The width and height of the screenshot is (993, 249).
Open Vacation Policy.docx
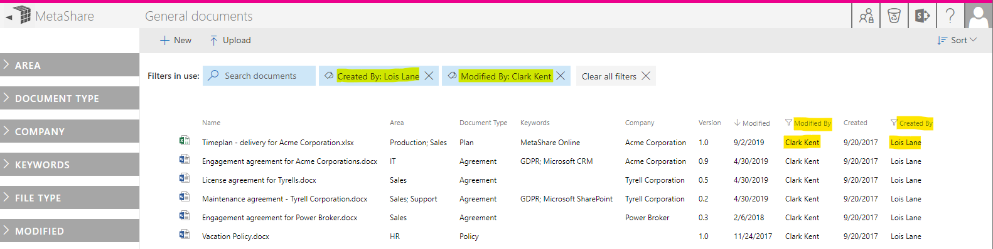pyautogui.click(x=235, y=236)
